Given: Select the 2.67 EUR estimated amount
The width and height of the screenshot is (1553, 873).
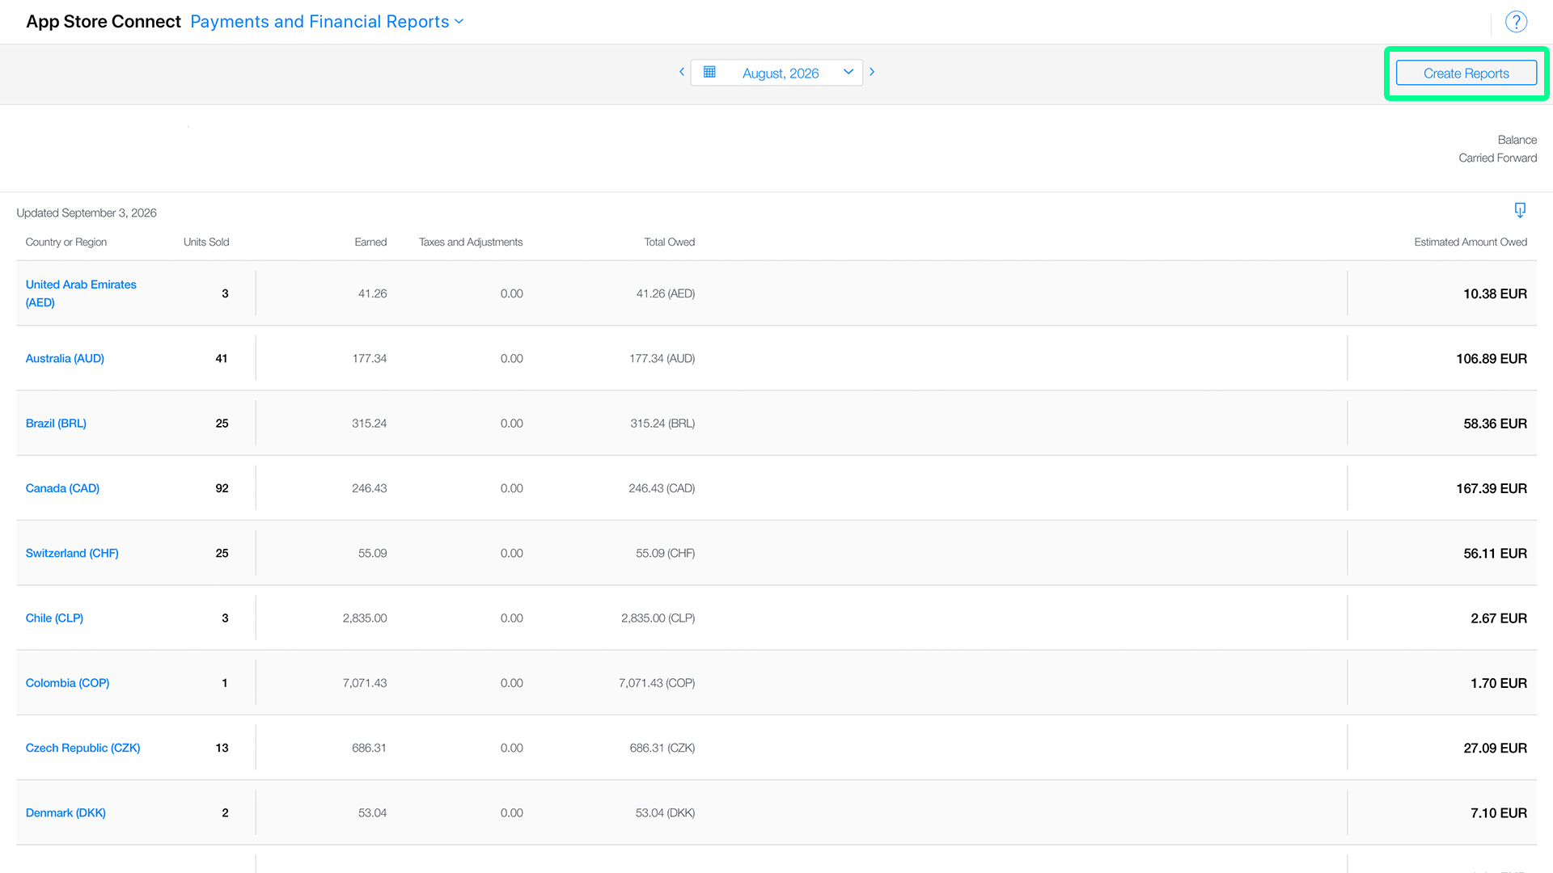Looking at the screenshot, I should tap(1499, 618).
